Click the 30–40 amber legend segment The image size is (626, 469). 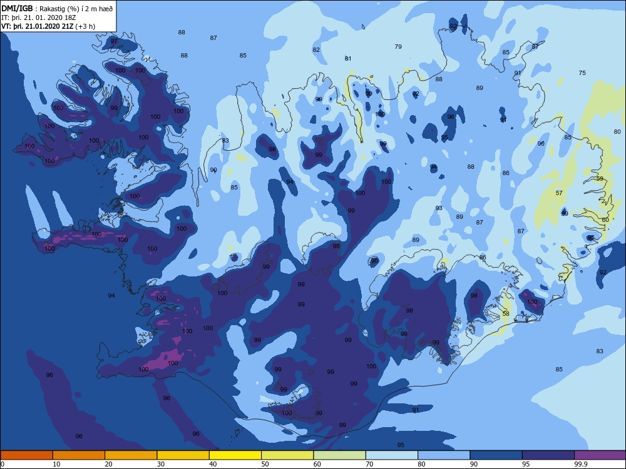183,455
